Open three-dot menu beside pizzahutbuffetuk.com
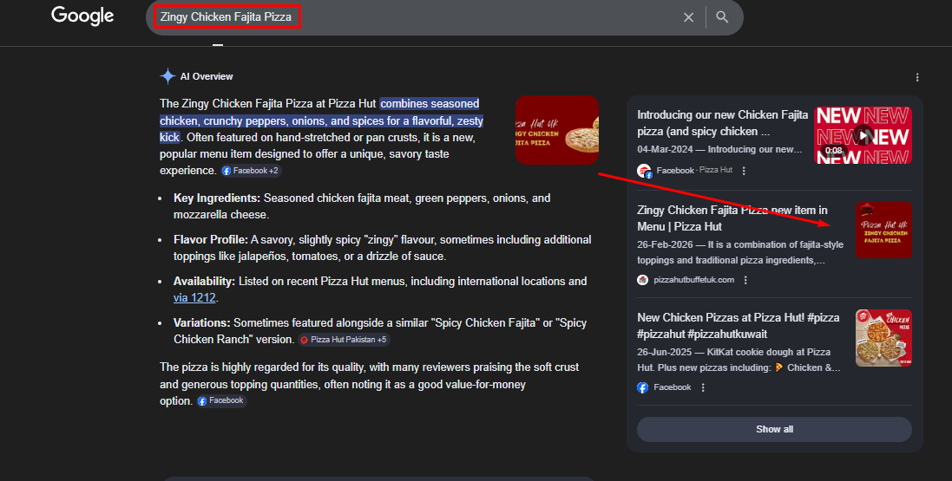The width and height of the screenshot is (952, 481). coord(745,280)
